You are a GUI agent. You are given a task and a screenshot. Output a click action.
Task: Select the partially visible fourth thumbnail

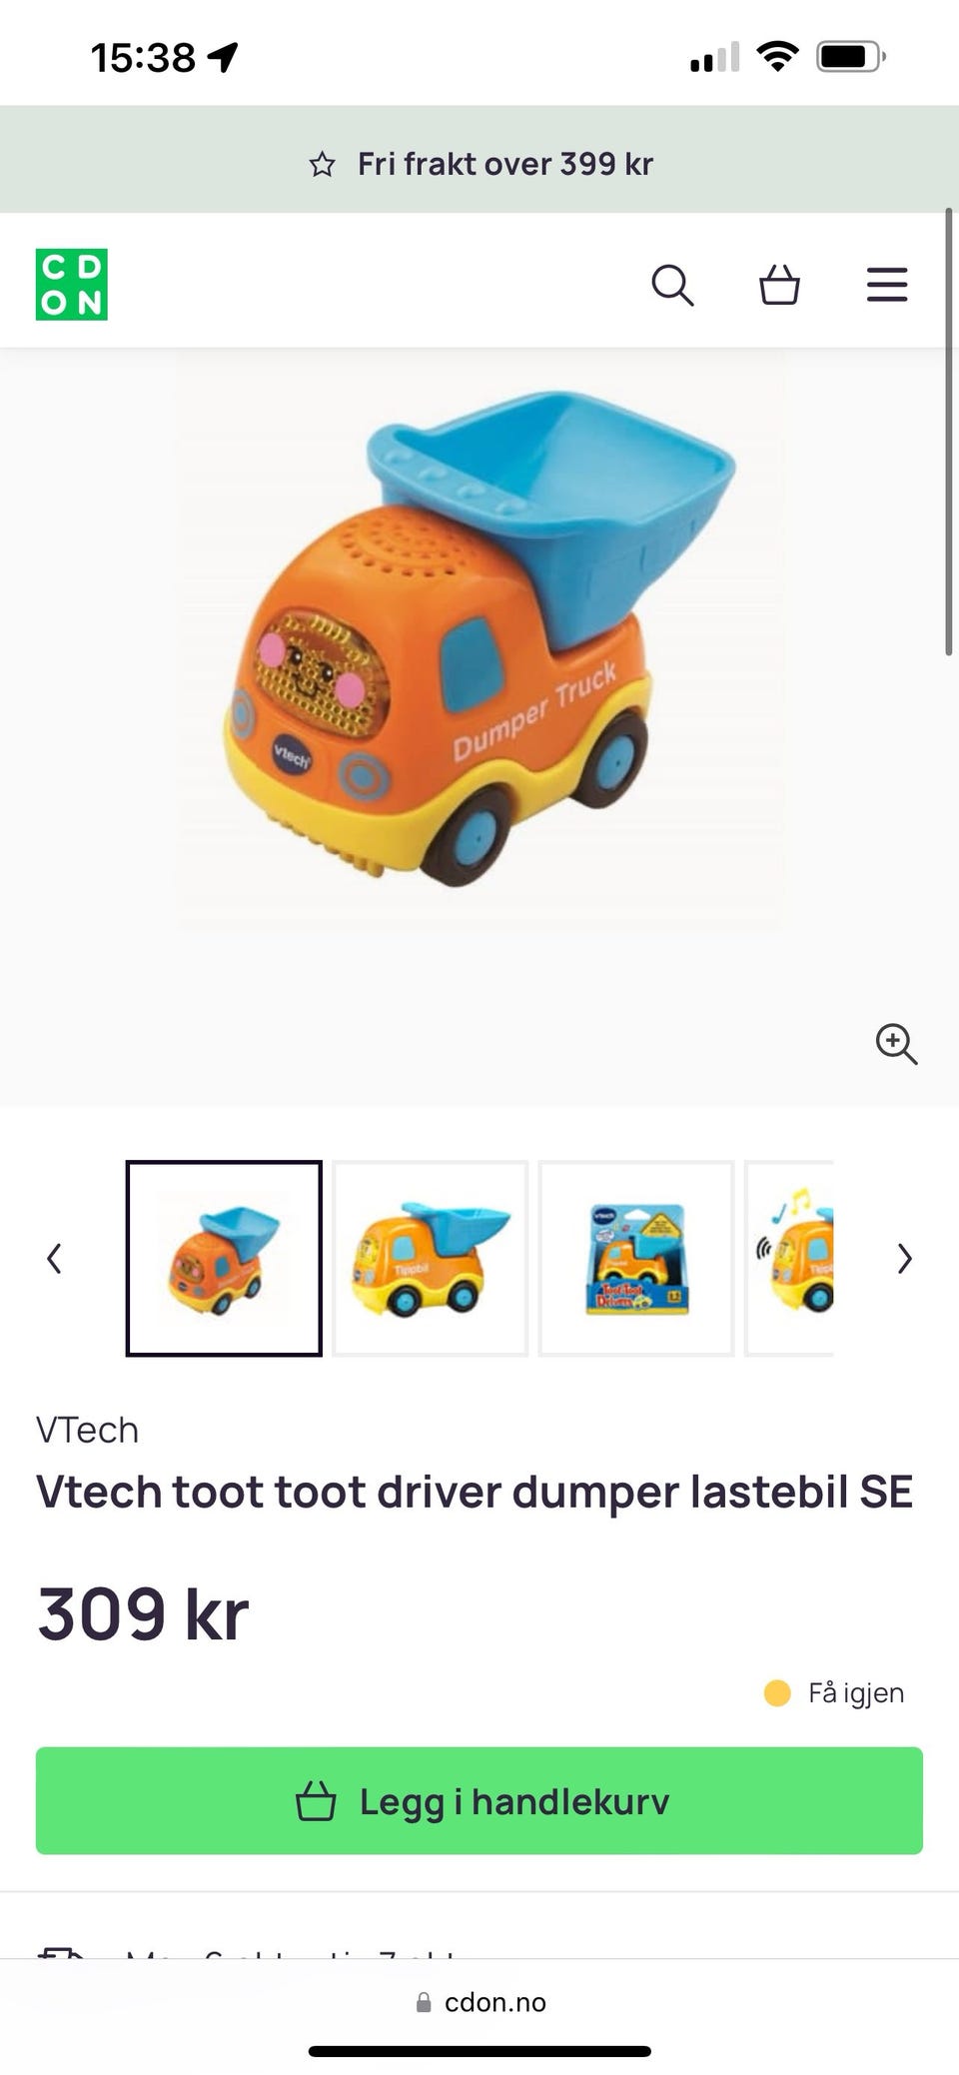[789, 1259]
